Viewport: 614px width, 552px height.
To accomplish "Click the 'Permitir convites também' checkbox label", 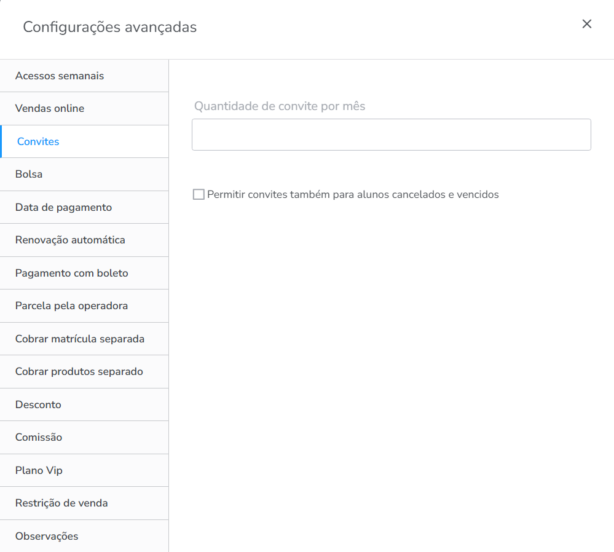I will coord(353,195).
